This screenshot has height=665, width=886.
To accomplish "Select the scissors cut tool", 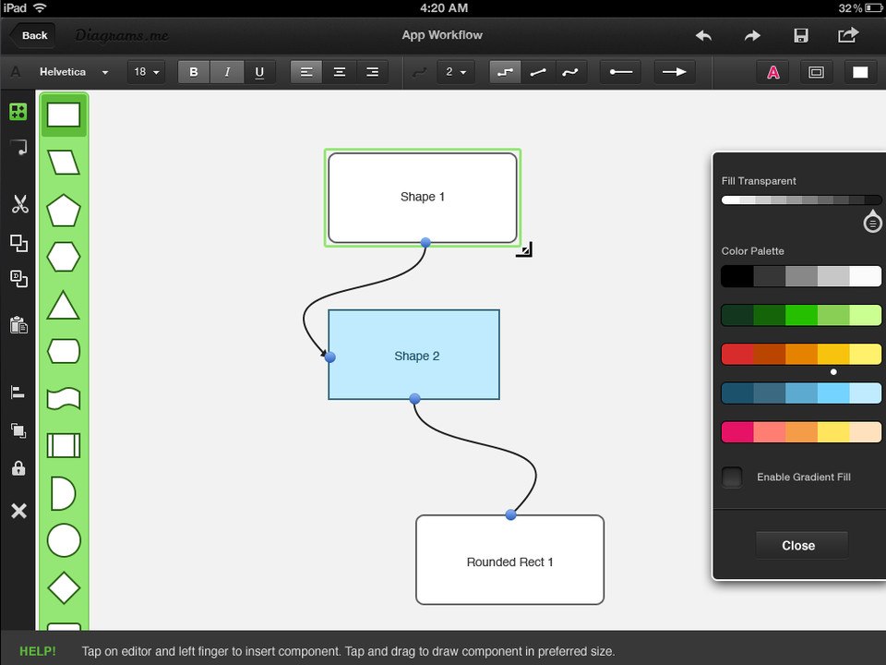I will tap(18, 204).
